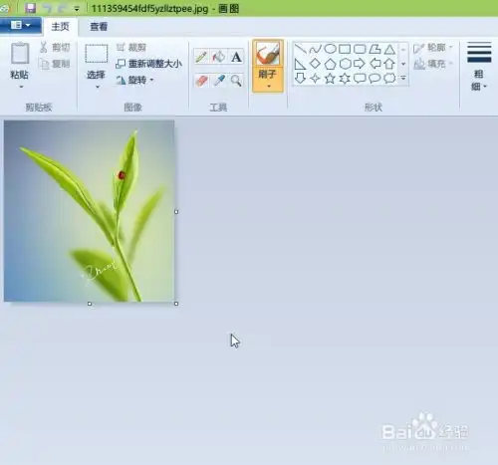This screenshot has height=465, width=498.
Task: Select the Color picker eyedropper tool
Action: tap(219, 81)
